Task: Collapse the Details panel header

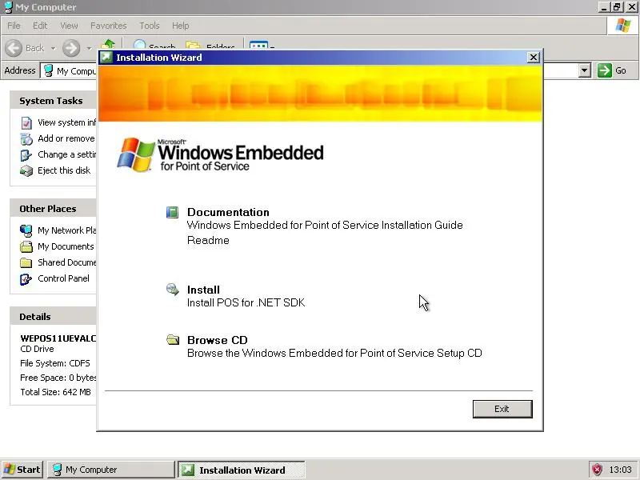Action: pos(53,317)
